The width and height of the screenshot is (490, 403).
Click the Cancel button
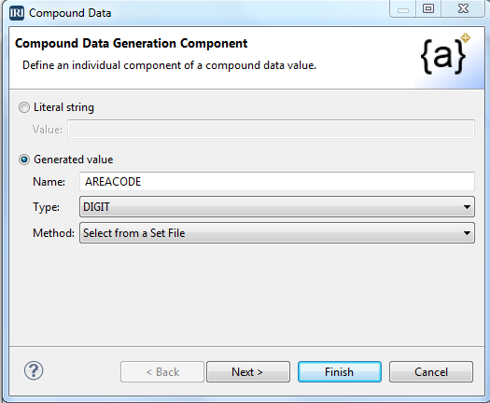pyautogui.click(x=431, y=372)
